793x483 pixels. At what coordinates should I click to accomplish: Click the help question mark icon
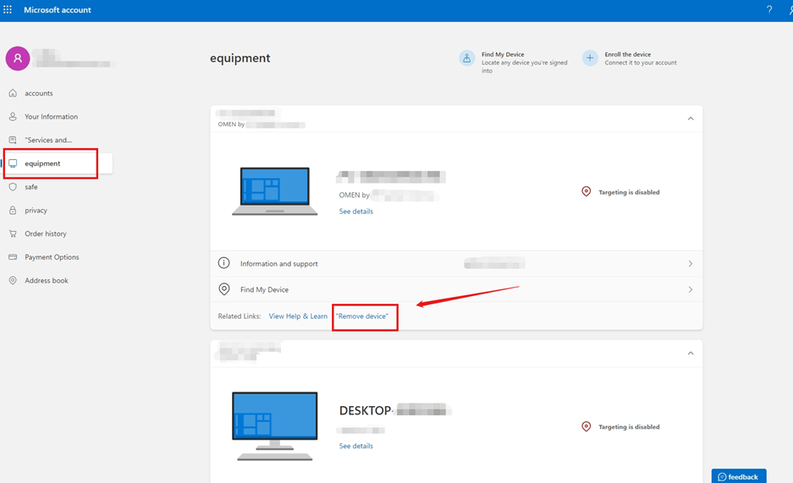[769, 9]
